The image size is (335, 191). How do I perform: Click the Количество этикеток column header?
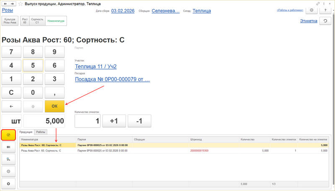pos(284,140)
